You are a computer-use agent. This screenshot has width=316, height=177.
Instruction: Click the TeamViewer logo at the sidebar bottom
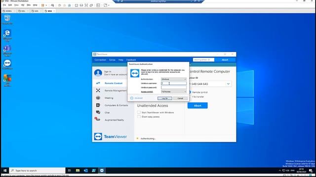[111, 137]
